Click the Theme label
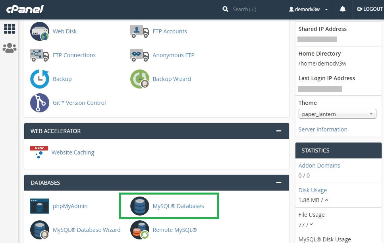Screen dimensions: 384x243 (308, 102)
